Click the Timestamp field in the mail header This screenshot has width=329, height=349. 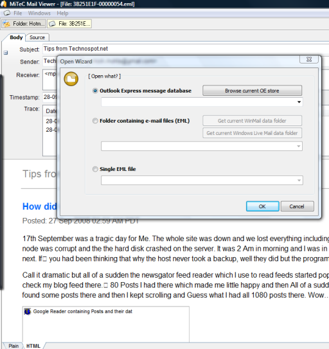tap(50, 97)
